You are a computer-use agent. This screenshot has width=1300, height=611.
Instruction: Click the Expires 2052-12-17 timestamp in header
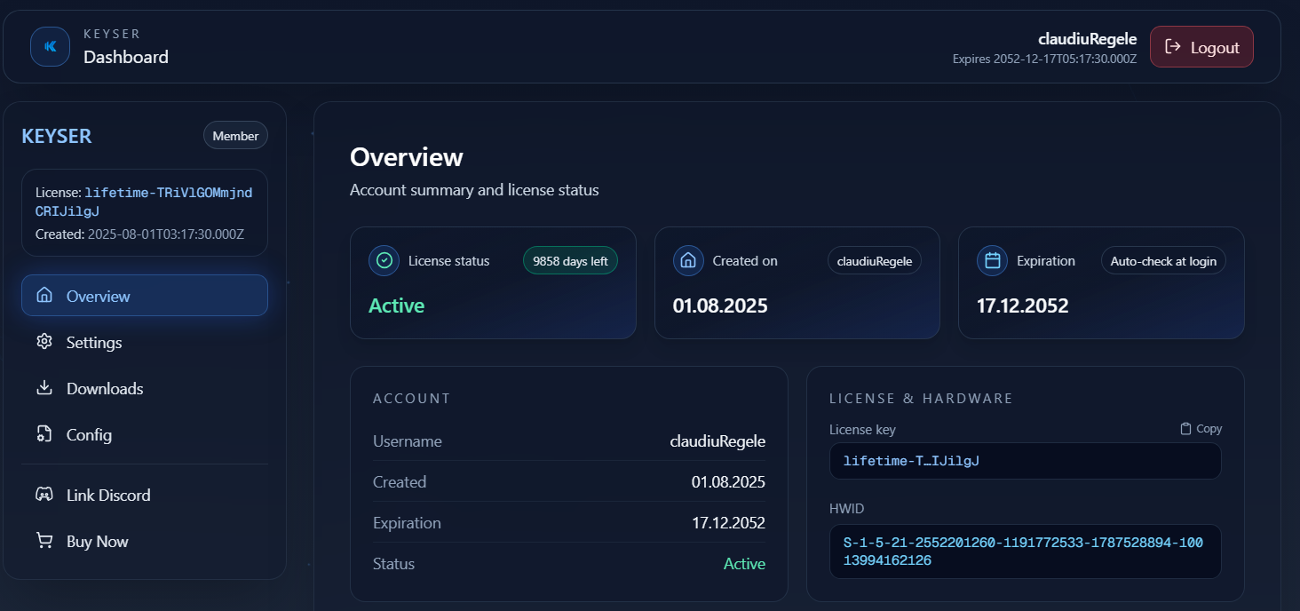pos(1044,59)
